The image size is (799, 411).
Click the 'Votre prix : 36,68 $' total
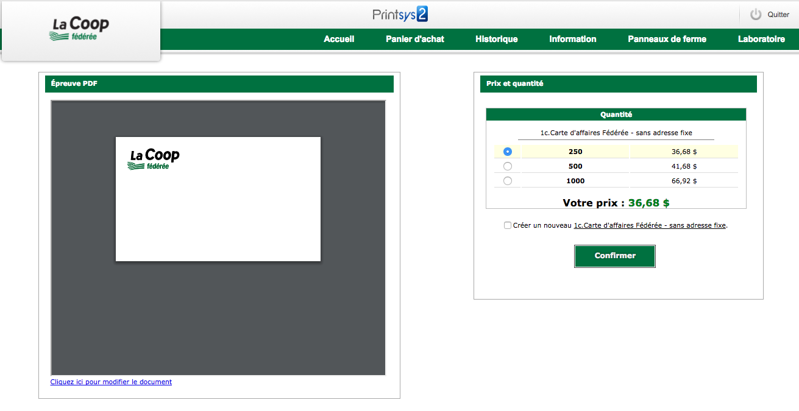[x=616, y=203]
